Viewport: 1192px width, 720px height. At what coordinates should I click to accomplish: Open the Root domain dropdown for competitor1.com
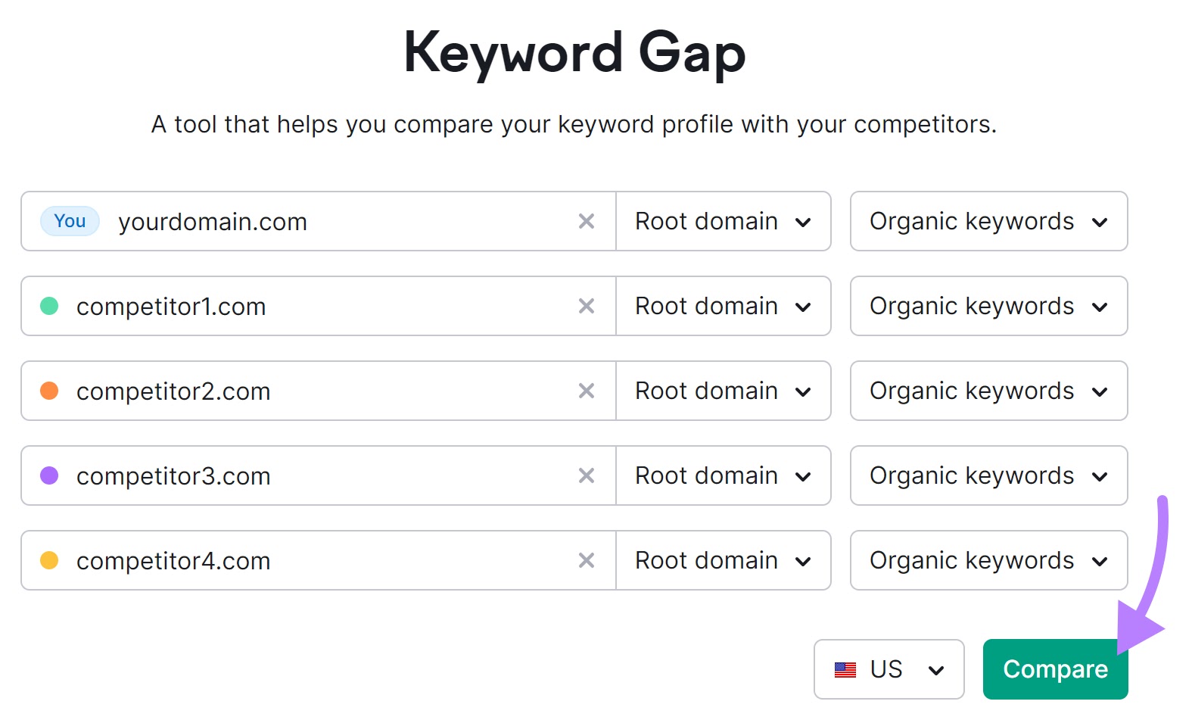tap(723, 306)
